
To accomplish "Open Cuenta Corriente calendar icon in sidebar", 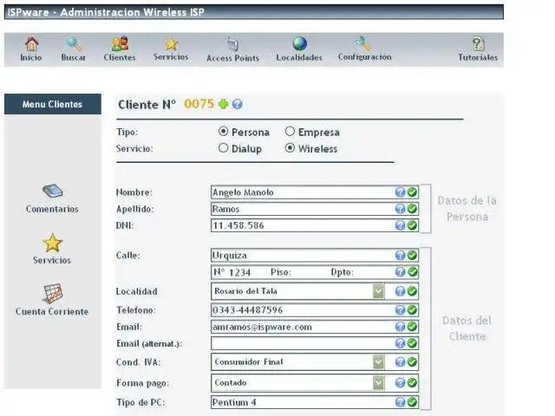I will (x=53, y=294).
